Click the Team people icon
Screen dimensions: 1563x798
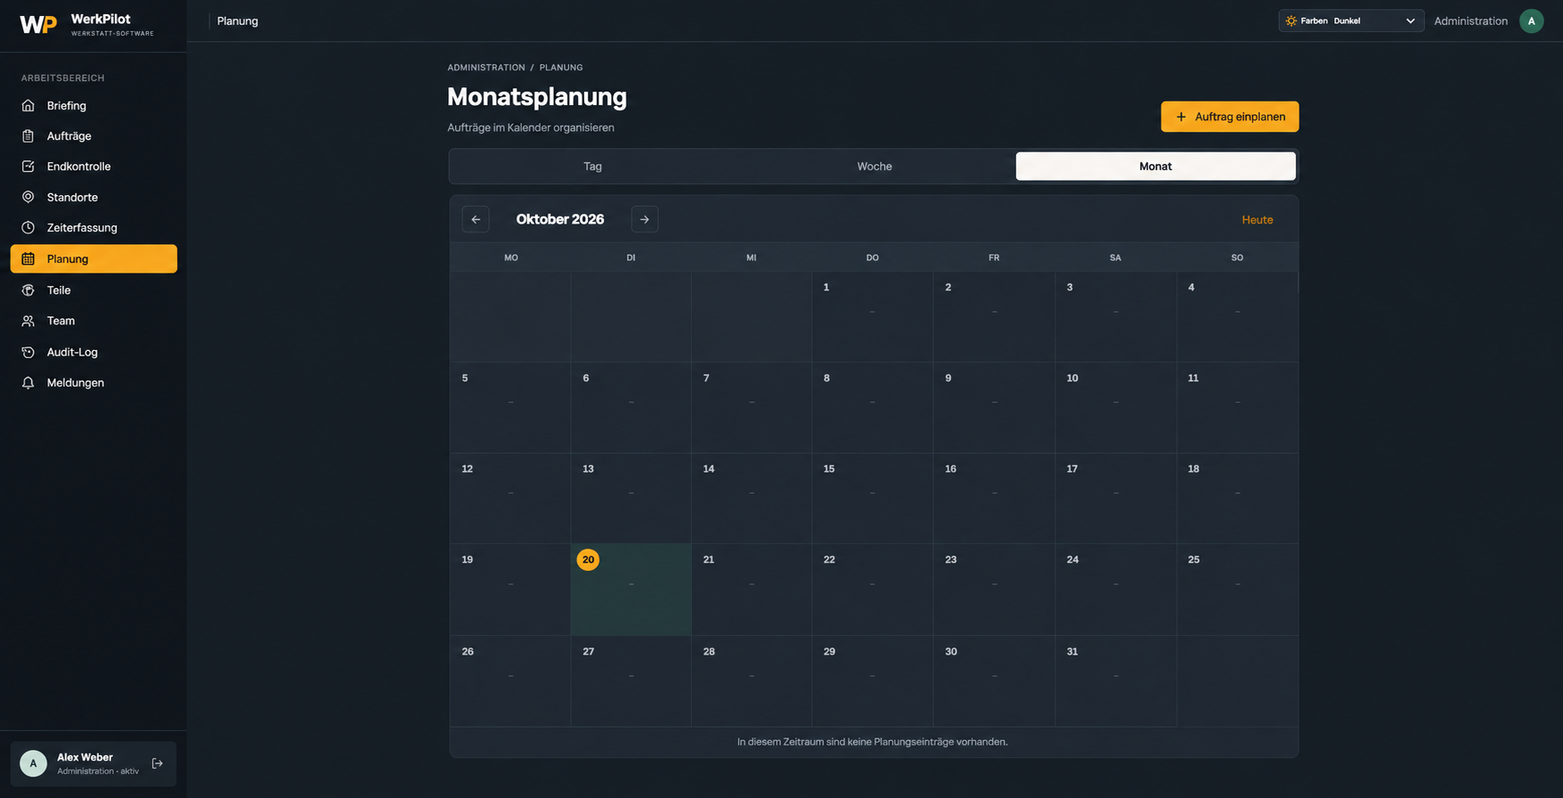tap(28, 321)
